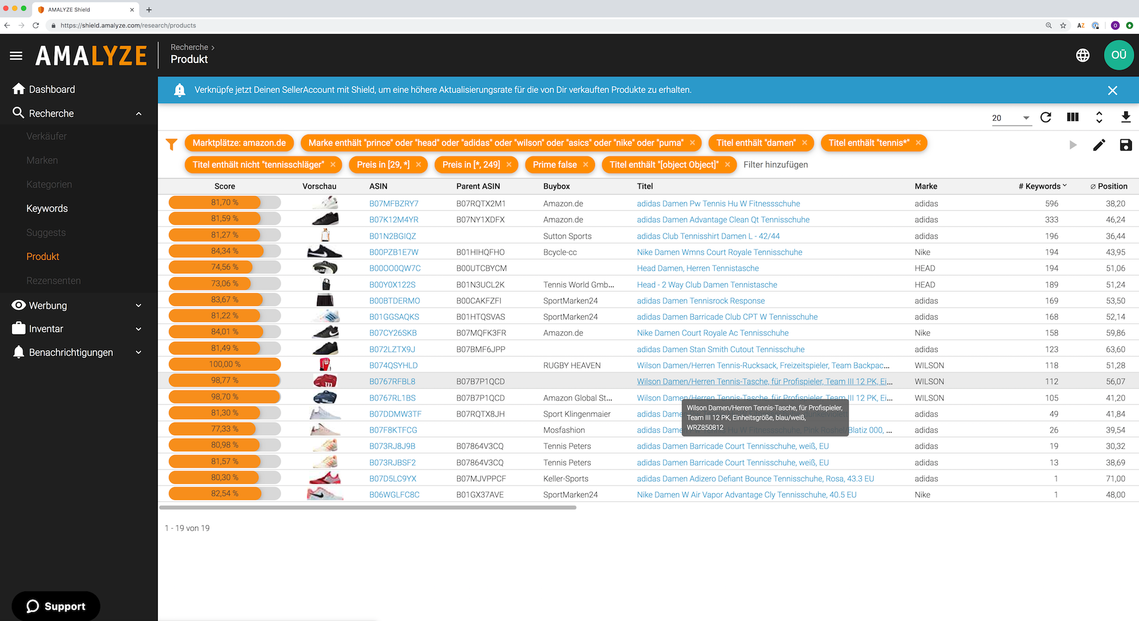Click the Filter hinzufügen input field
This screenshot has width=1139, height=621.
coord(776,165)
